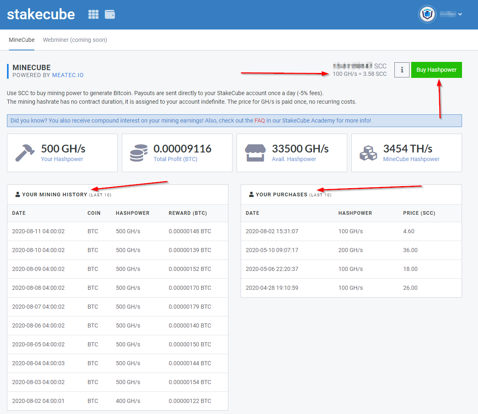This screenshot has height=414, width=478.
Task: Click the Your Hashpower label
Action: pyautogui.click(x=62, y=159)
